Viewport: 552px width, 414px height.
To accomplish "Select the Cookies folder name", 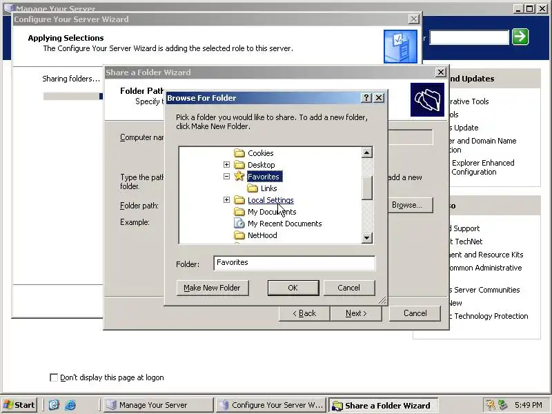I will [261, 153].
